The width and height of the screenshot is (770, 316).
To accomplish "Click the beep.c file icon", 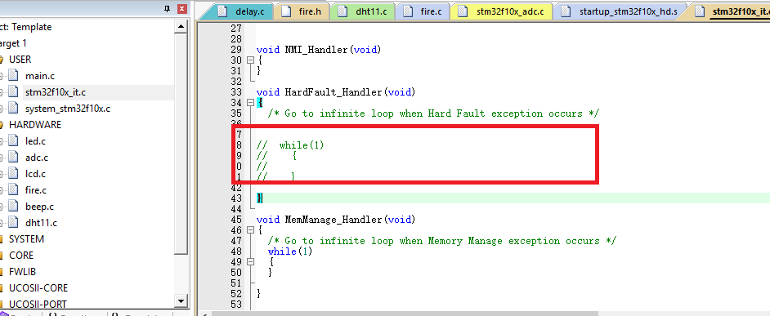I will pyautogui.click(x=14, y=206).
